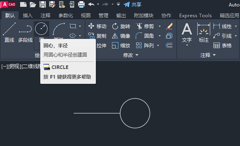Select the 移动 move tool
Viewport: 240px width, 146px height.
(x=97, y=26)
